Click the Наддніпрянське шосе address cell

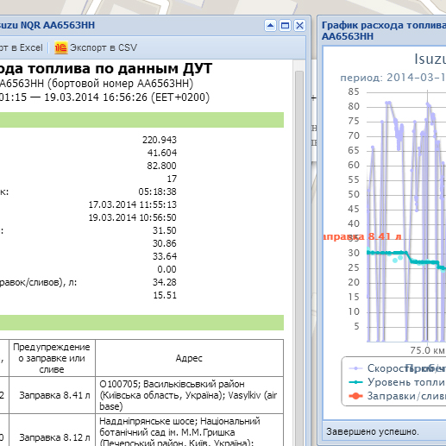point(189,430)
